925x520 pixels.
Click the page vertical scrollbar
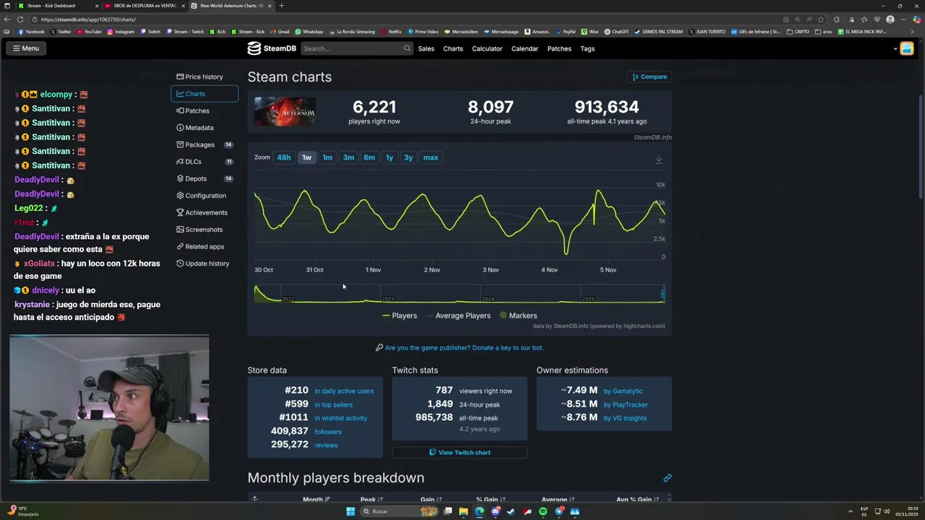pos(921,148)
